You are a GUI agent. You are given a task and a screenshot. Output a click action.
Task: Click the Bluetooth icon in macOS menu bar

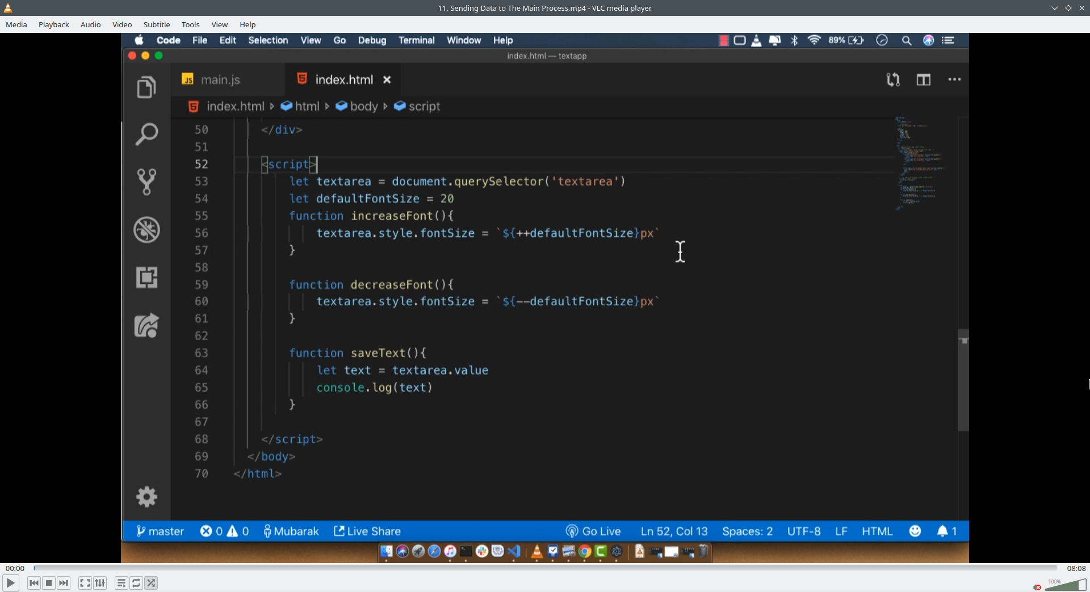point(795,40)
